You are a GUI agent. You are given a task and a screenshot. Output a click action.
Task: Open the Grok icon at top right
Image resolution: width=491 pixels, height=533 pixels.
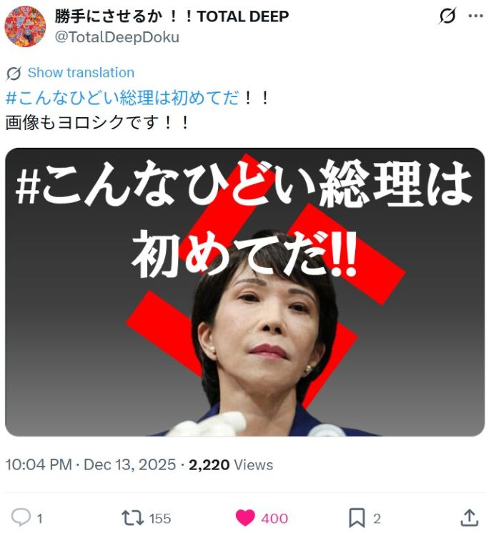(x=447, y=16)
